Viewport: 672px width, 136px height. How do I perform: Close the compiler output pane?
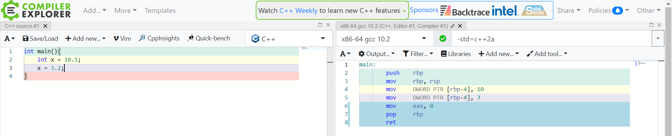pos(659,25)
